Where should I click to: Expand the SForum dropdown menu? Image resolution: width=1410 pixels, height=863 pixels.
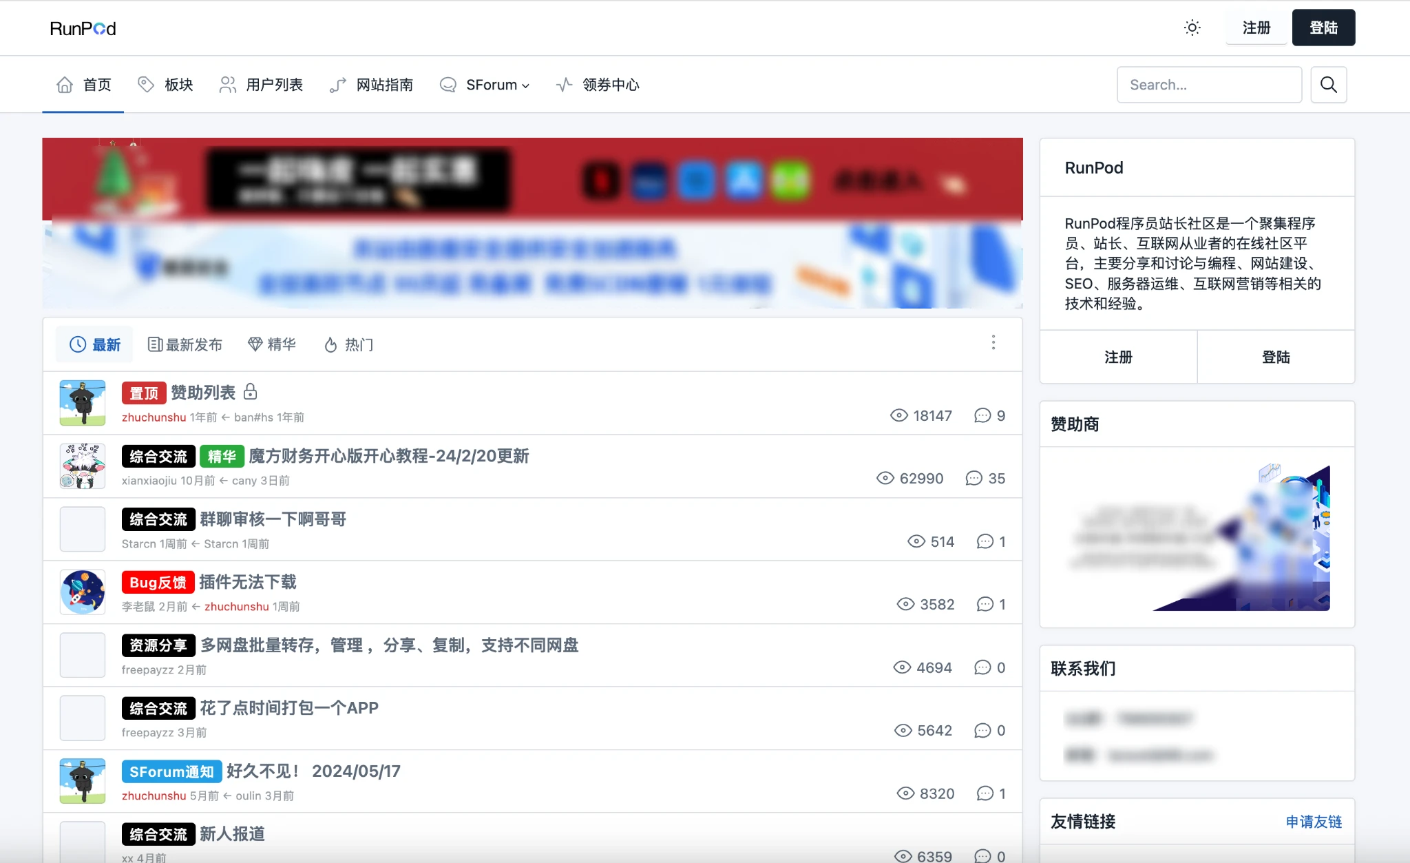(x=497, y=85)
